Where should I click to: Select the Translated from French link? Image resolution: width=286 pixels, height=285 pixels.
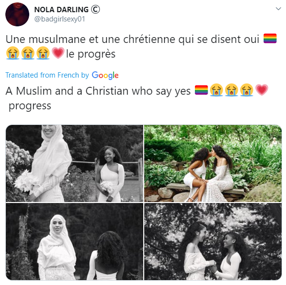[x=47, y=75]
